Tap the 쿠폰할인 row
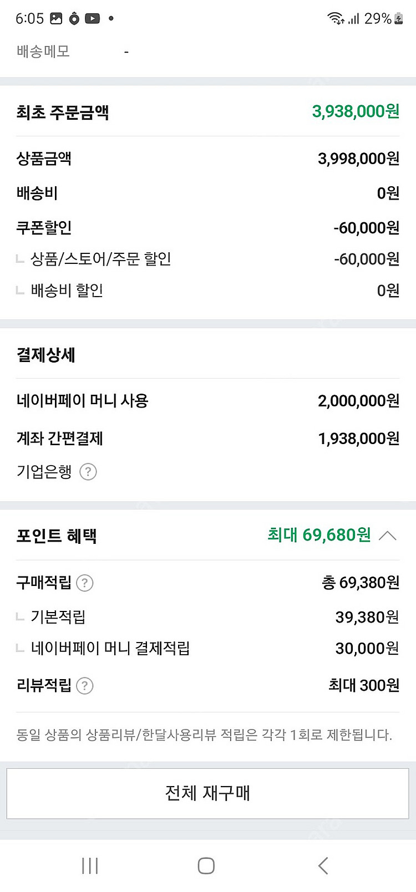The height and width of the screenshot is (892, 416). [207, 228]
